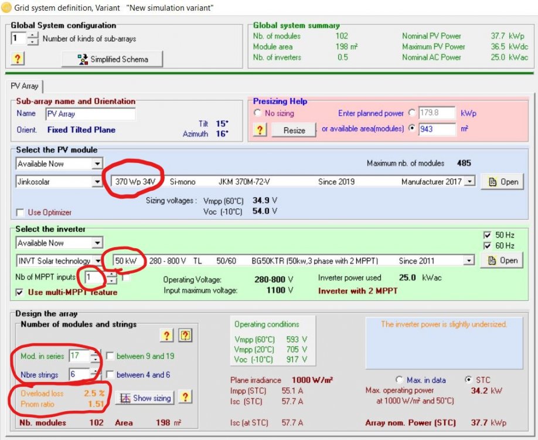The image size is (538, 440).
Task: Enable the Use Optimizer checkbox
Action: (21, 212)
